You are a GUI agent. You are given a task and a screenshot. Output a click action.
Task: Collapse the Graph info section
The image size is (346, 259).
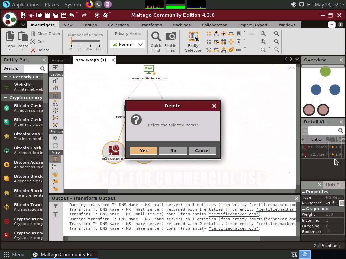(303, 209)
